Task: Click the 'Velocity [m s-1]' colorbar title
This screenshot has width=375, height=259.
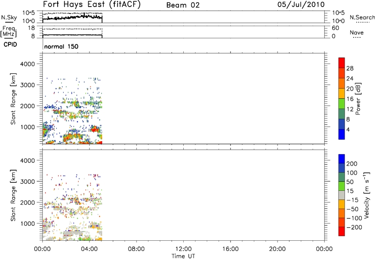Action: [x=367, y=195]
